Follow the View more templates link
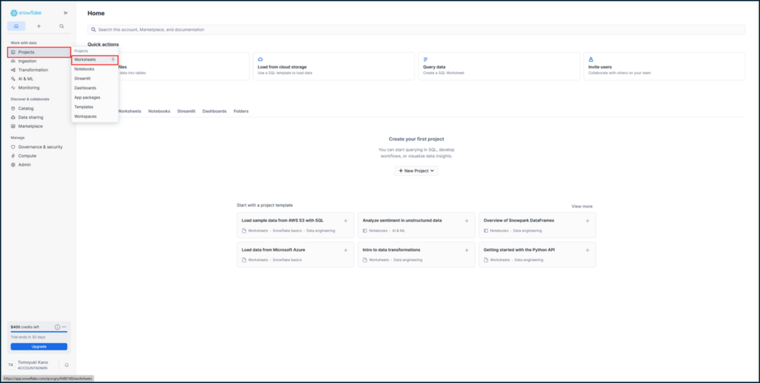Screen dimensions: 760x383 point(582,206)
